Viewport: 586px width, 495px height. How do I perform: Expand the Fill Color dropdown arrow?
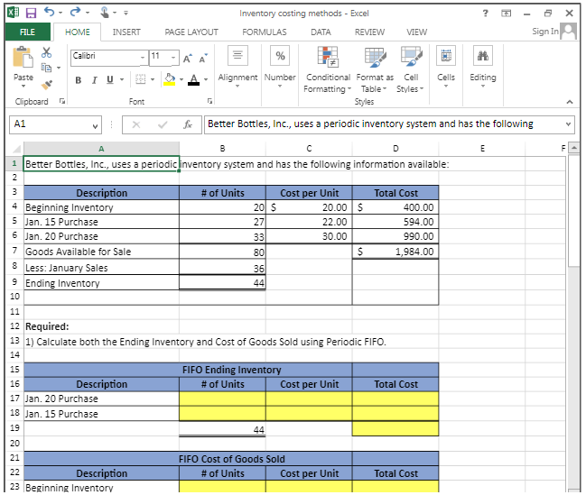181,79
